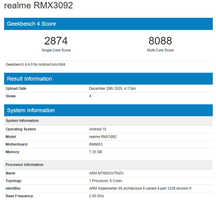Click the Result Information section header
Viewport: 216px width, 202px height.
tap(29, 79)
